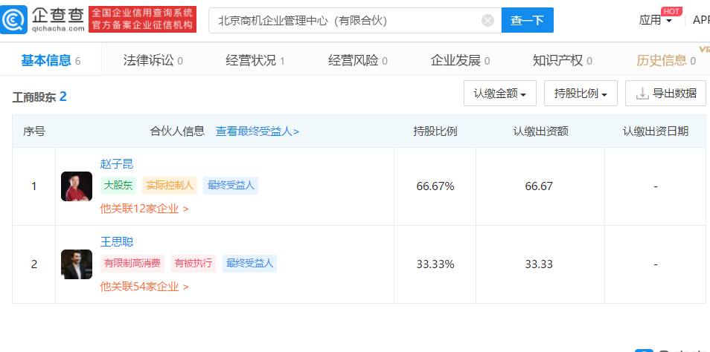This screenshot has width=710, height=352.
Task: Click the 实际控制人 tag
Action: click(170, 185)
